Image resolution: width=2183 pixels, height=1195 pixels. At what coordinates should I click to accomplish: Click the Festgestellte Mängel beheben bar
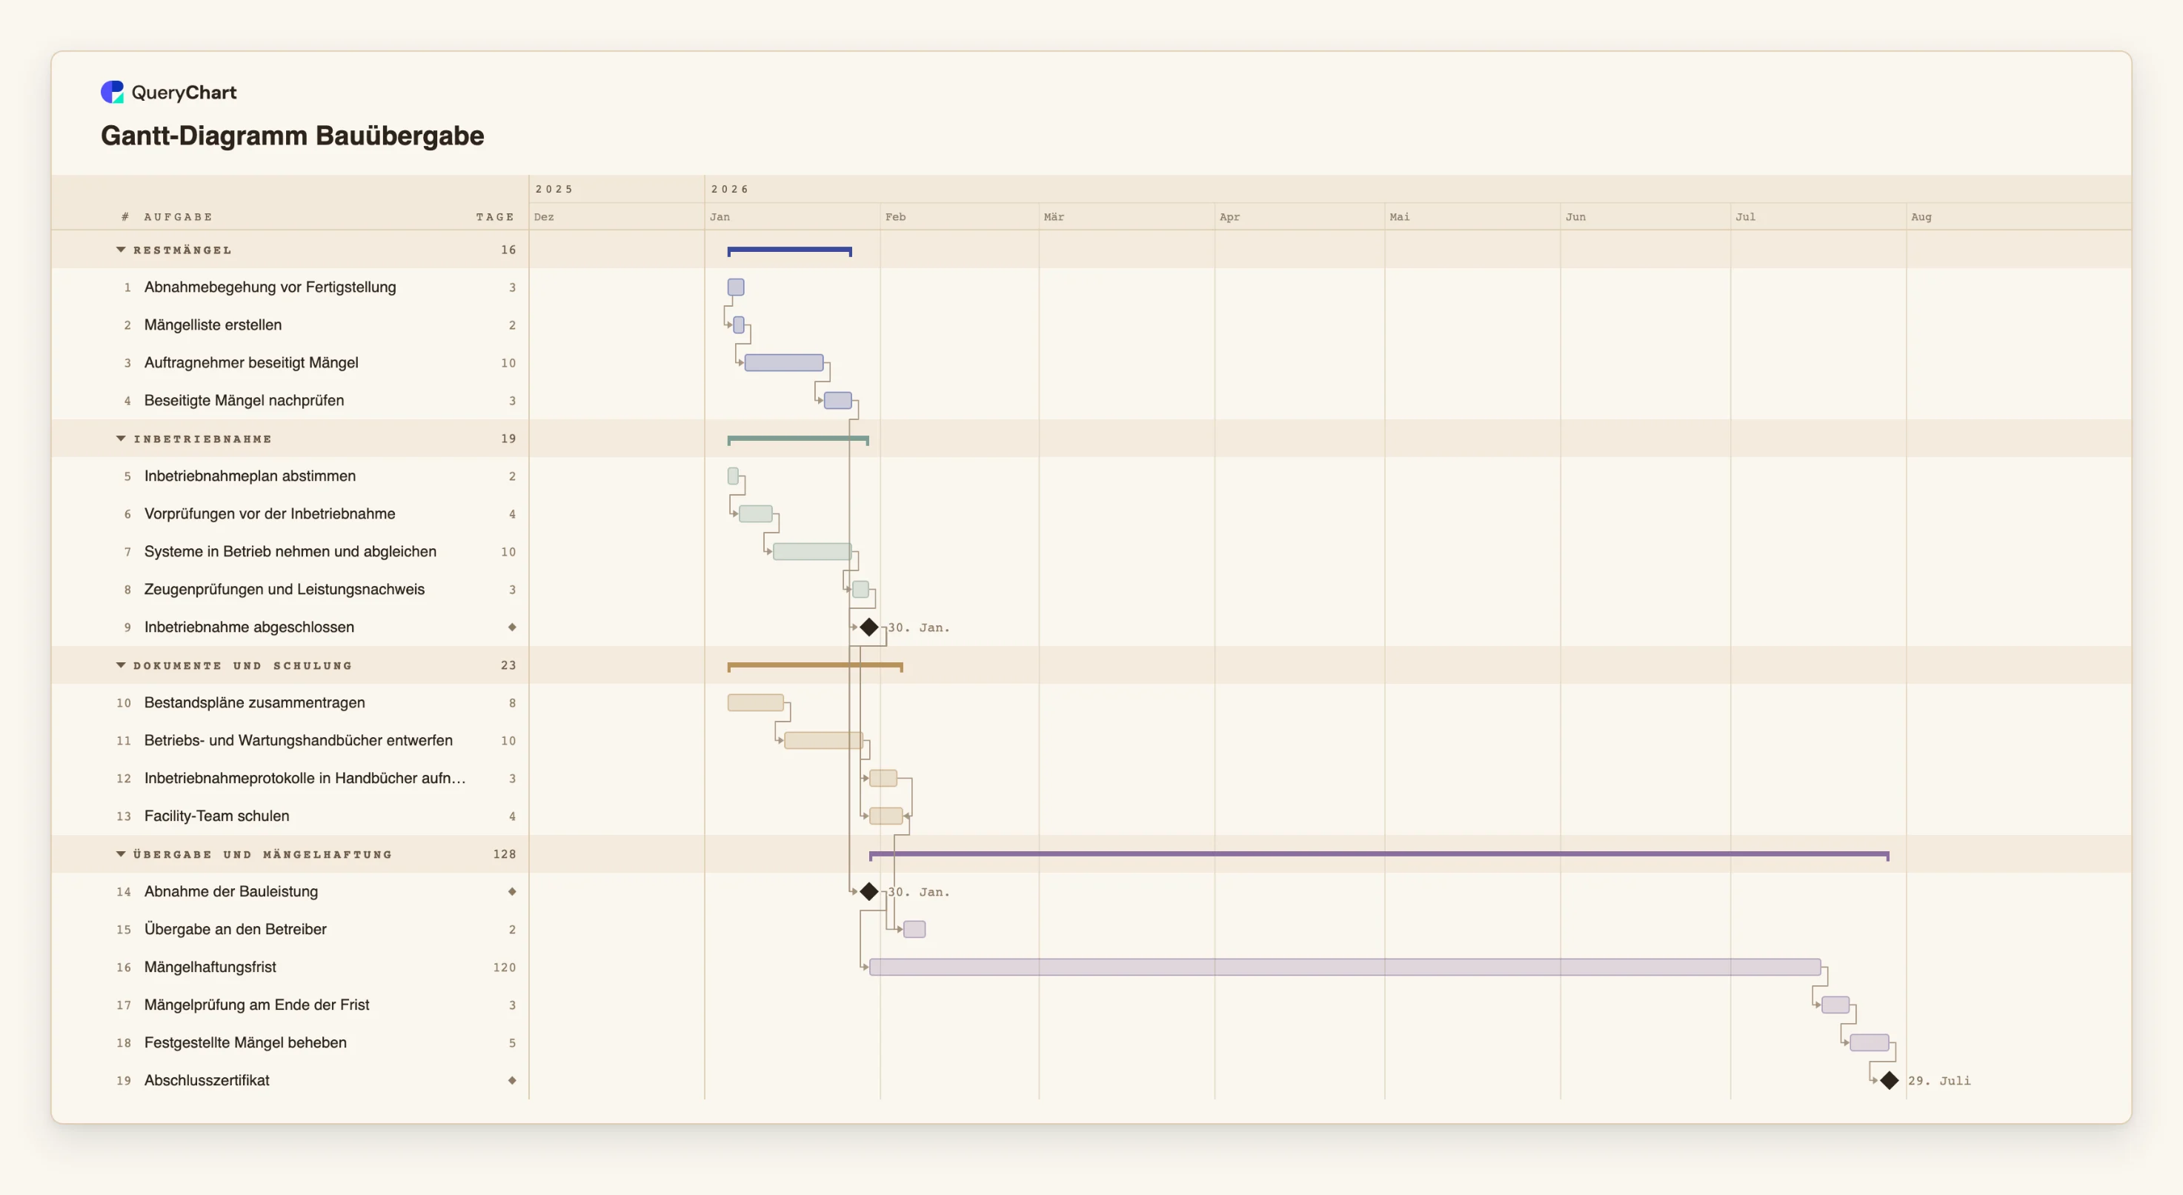pyautogui.click(x=1870, y=1042)
